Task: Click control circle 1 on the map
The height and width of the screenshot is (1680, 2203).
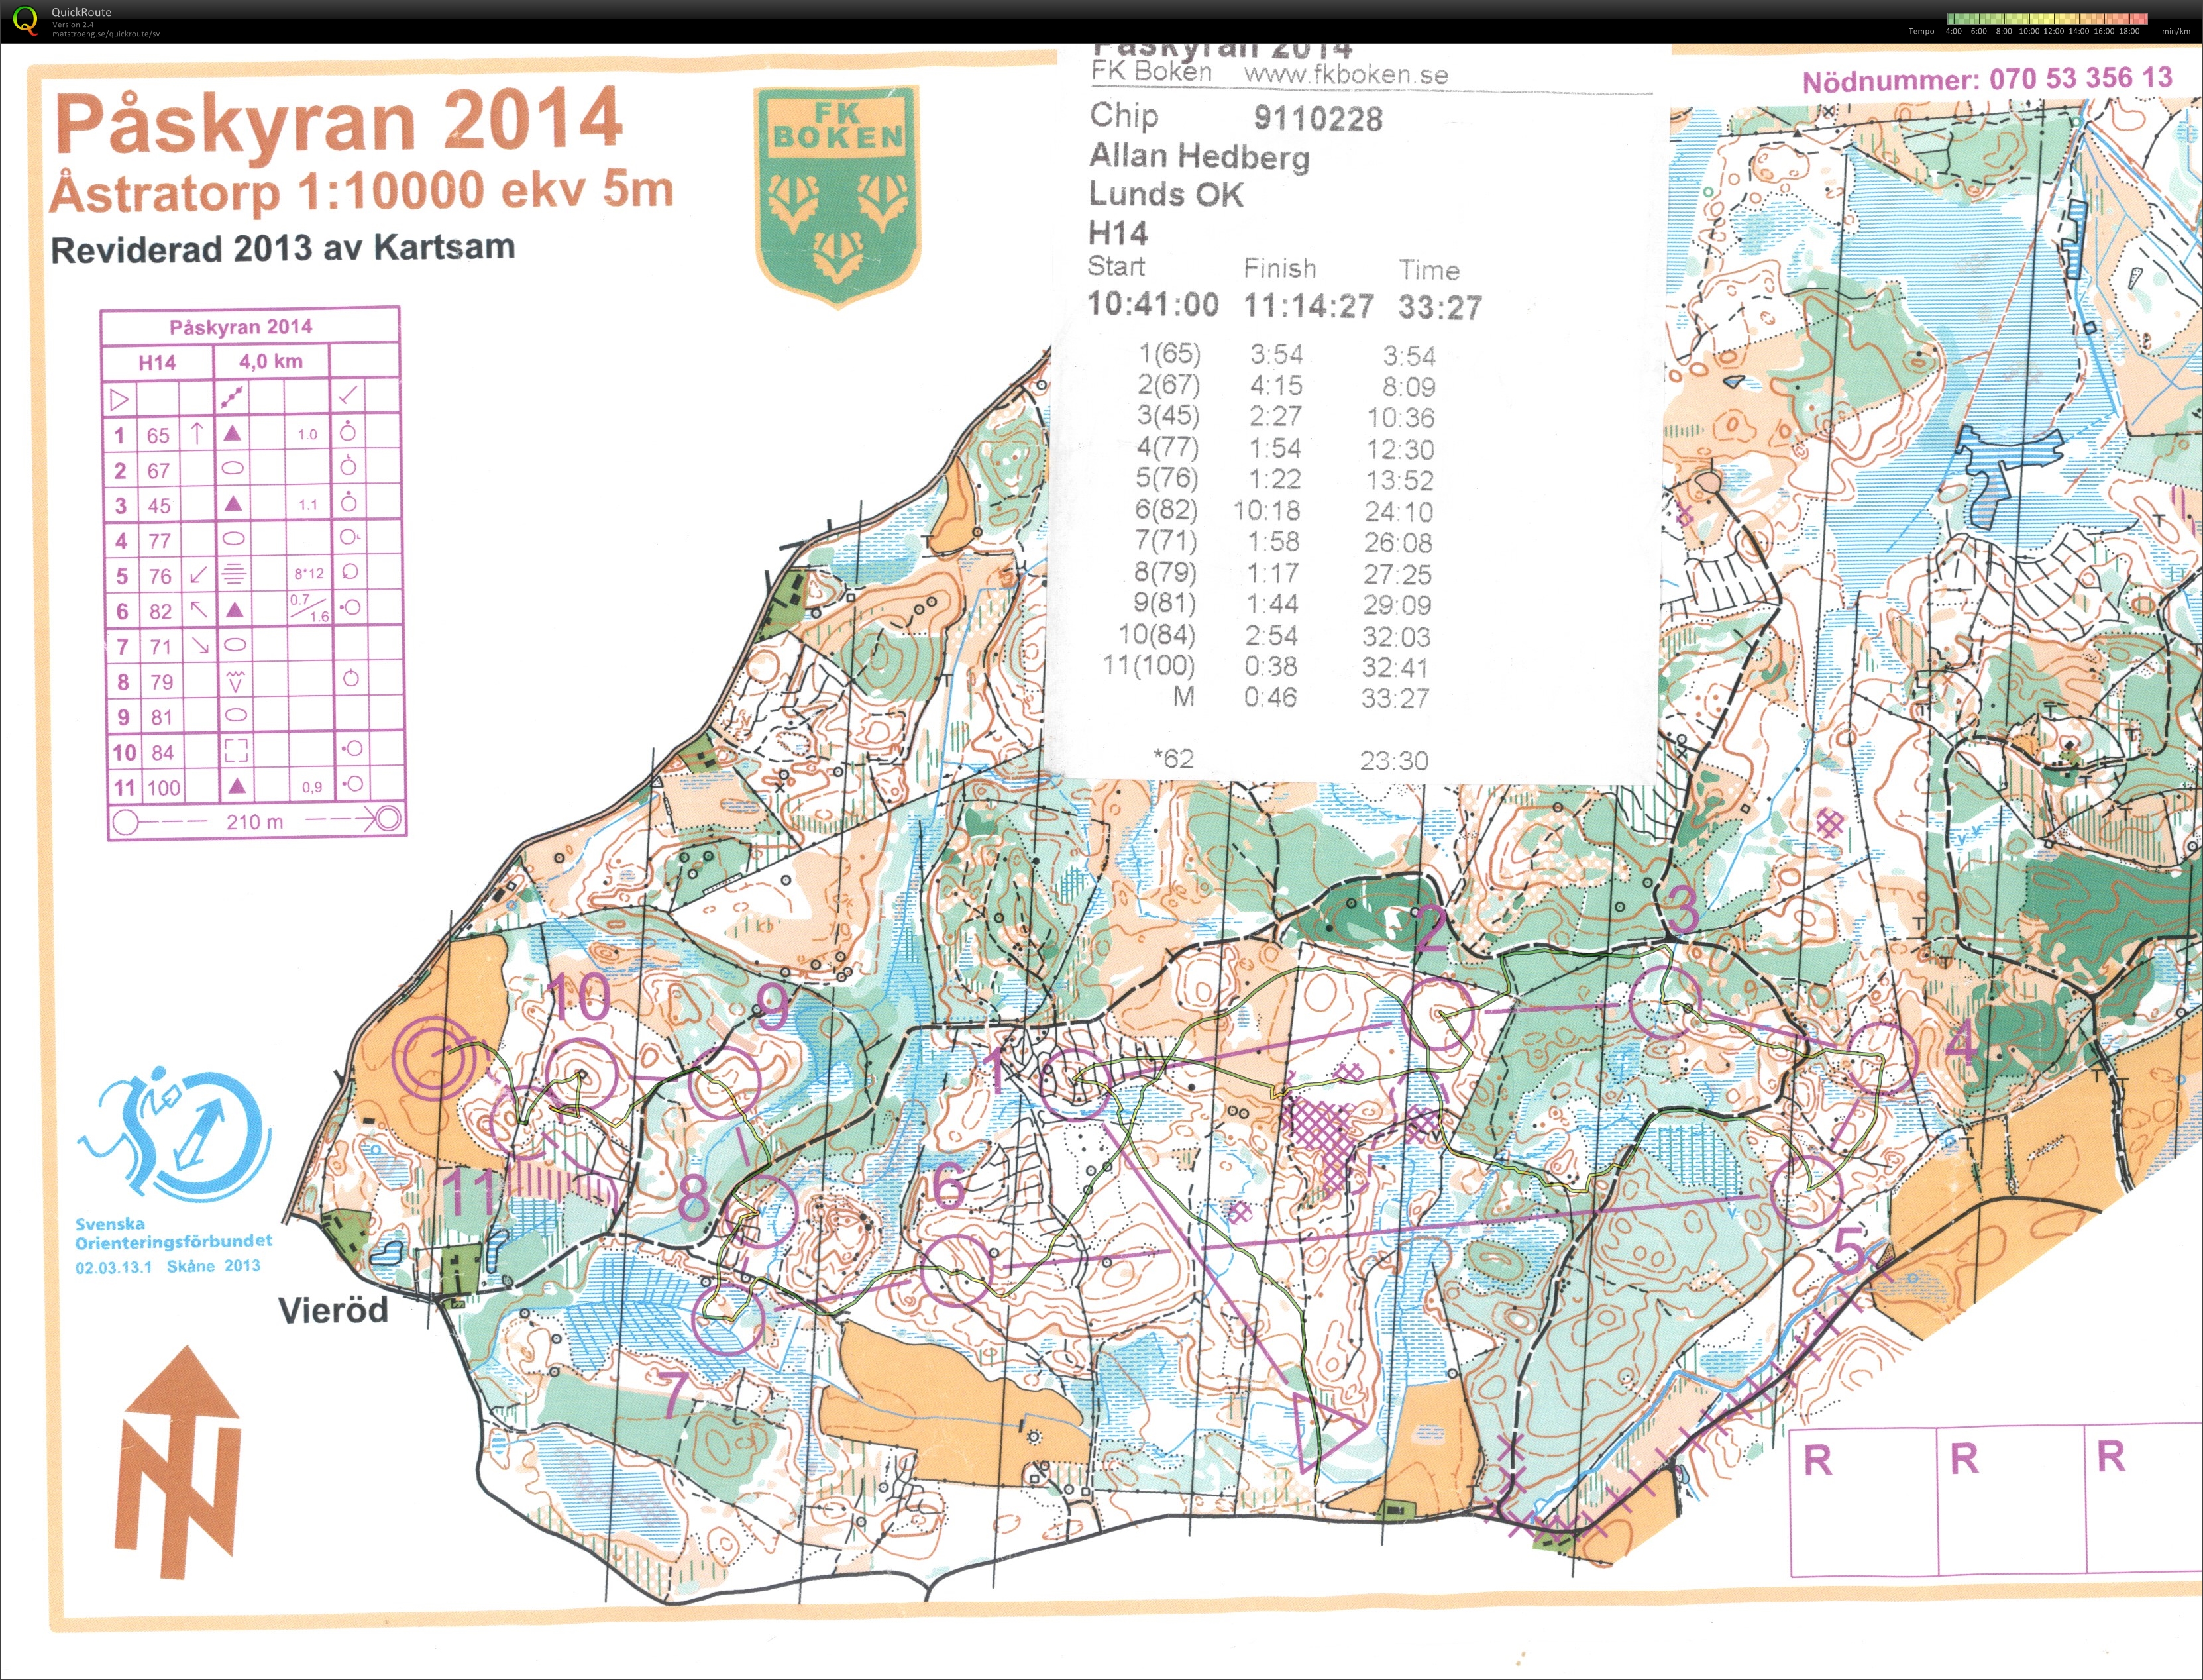Action: click(1076, 1083)
